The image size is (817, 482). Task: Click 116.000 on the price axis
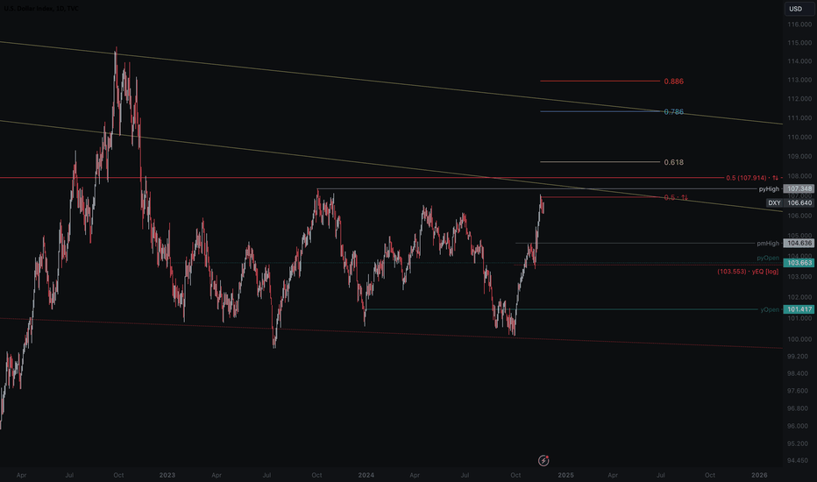tap(799, 25)
